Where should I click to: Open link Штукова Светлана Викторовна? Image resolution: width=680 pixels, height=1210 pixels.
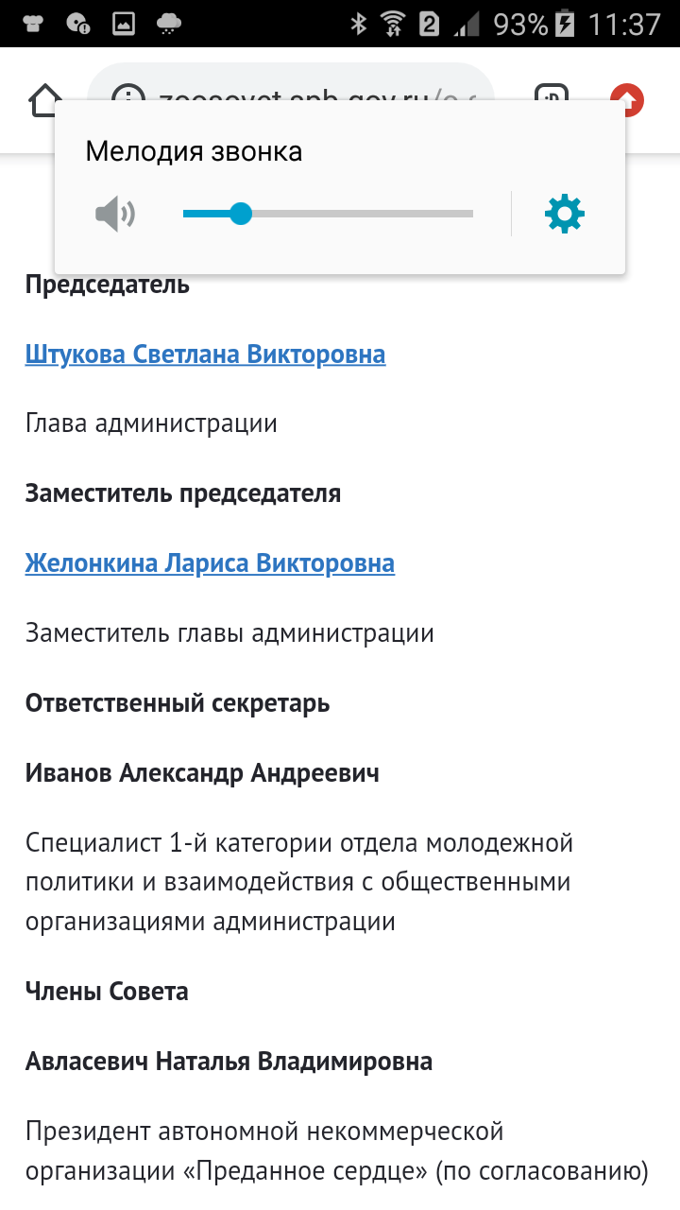click(x=205, y=354)
